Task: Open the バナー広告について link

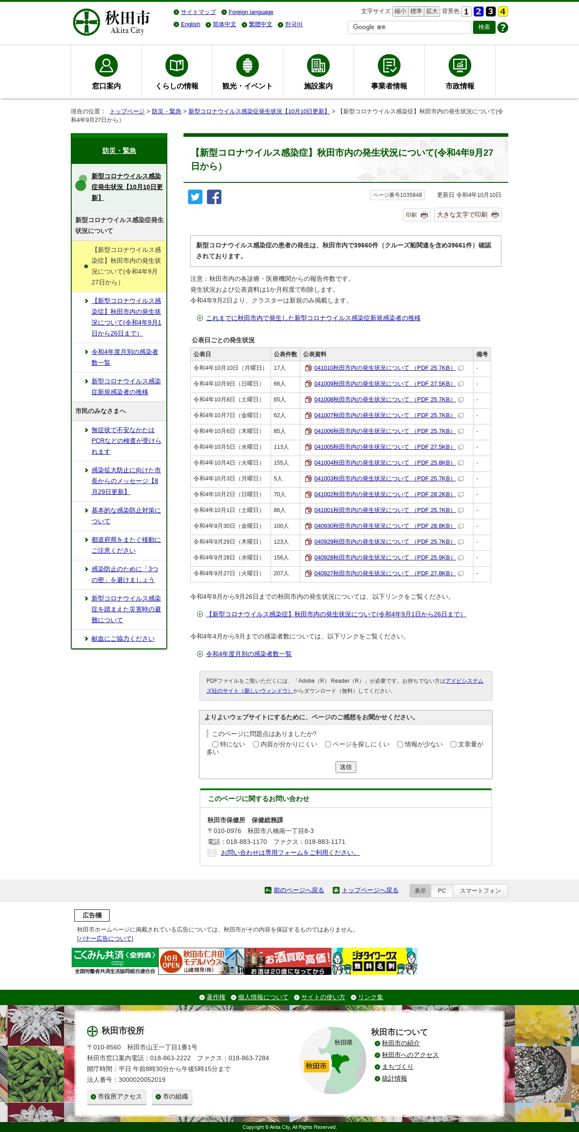Action: [106, 938]
